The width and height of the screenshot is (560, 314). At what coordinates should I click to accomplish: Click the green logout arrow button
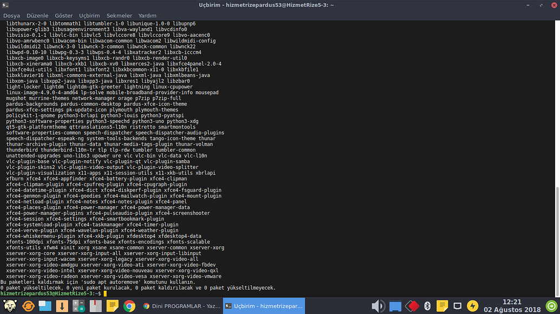tap(551, 306)
